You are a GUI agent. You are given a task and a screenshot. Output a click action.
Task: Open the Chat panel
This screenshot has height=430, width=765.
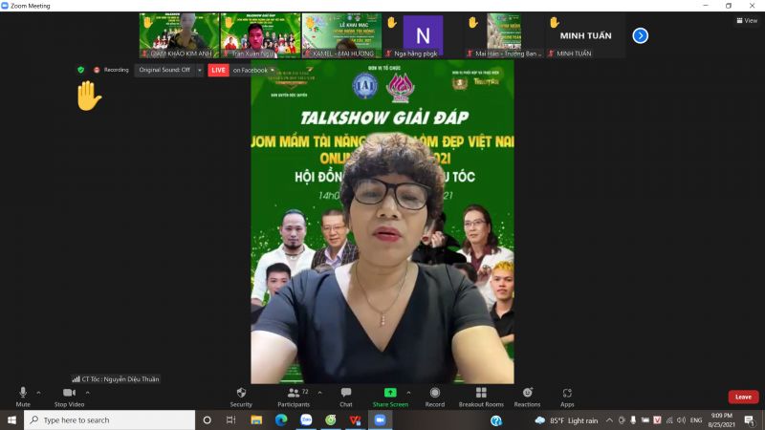[x=346, y=397]
